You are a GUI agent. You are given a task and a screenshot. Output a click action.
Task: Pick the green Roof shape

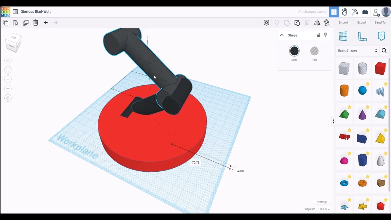[x=344, y=115]
